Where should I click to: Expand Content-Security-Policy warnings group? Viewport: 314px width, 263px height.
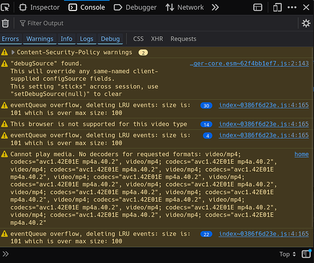tap(13, 53)
